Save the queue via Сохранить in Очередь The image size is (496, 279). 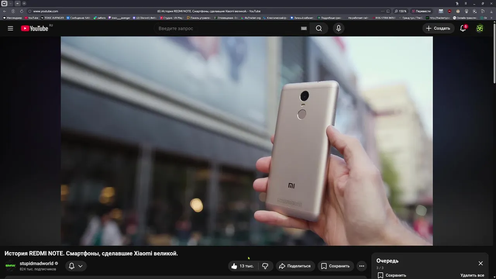pyautogui.click(x=392, y=275)
